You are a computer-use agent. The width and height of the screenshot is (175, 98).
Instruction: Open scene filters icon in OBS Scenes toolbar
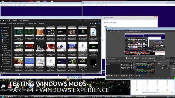pyautogui.click(x=112, y=76)
